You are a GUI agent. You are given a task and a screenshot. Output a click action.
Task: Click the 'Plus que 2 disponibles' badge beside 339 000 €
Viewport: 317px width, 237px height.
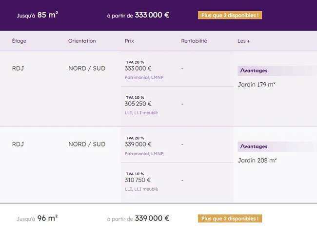coord(230,219)
